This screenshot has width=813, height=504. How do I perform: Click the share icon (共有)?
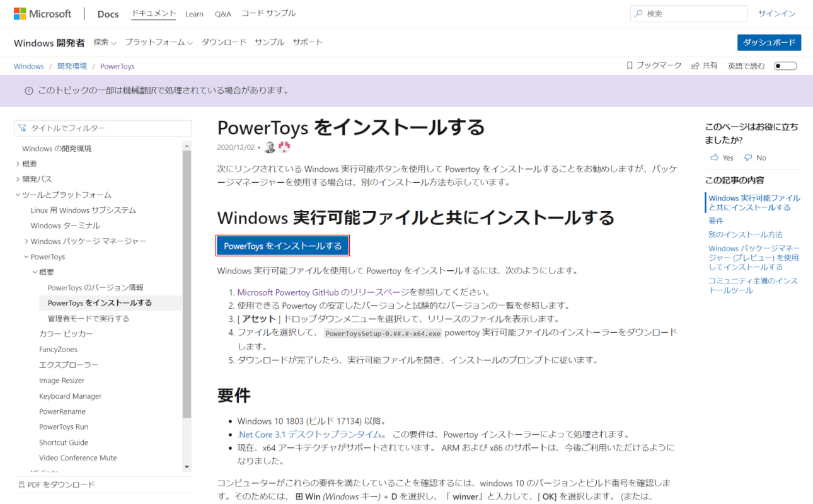tap(696, 66)
